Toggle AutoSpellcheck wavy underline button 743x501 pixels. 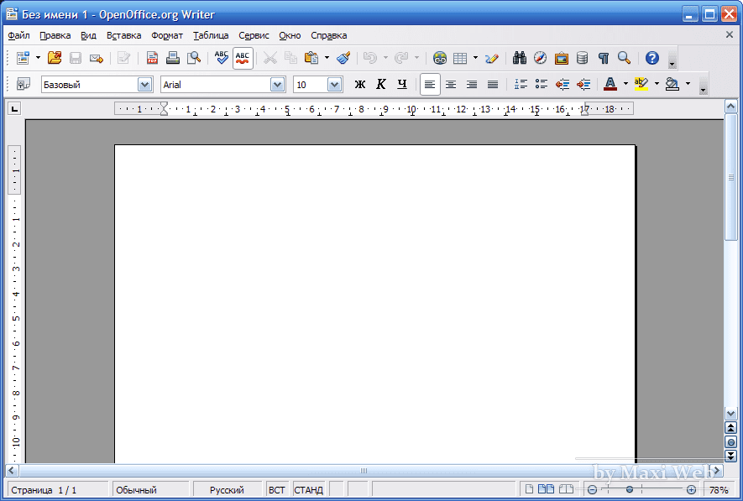point(243,58)
